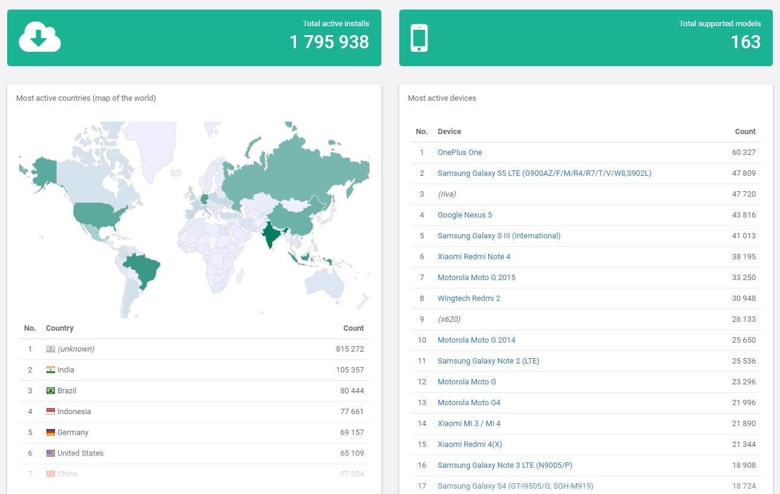
Task: Click the Country column header
Action: coord(60,328)
